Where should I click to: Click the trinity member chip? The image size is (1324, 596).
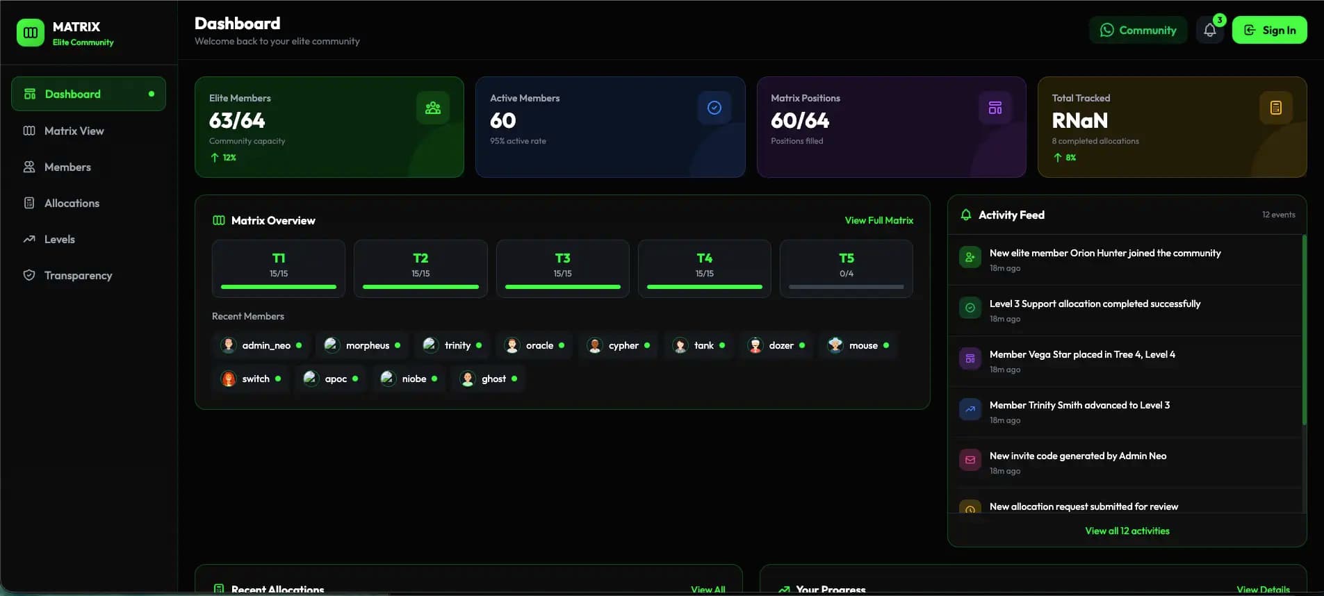(x=452, y=345)
